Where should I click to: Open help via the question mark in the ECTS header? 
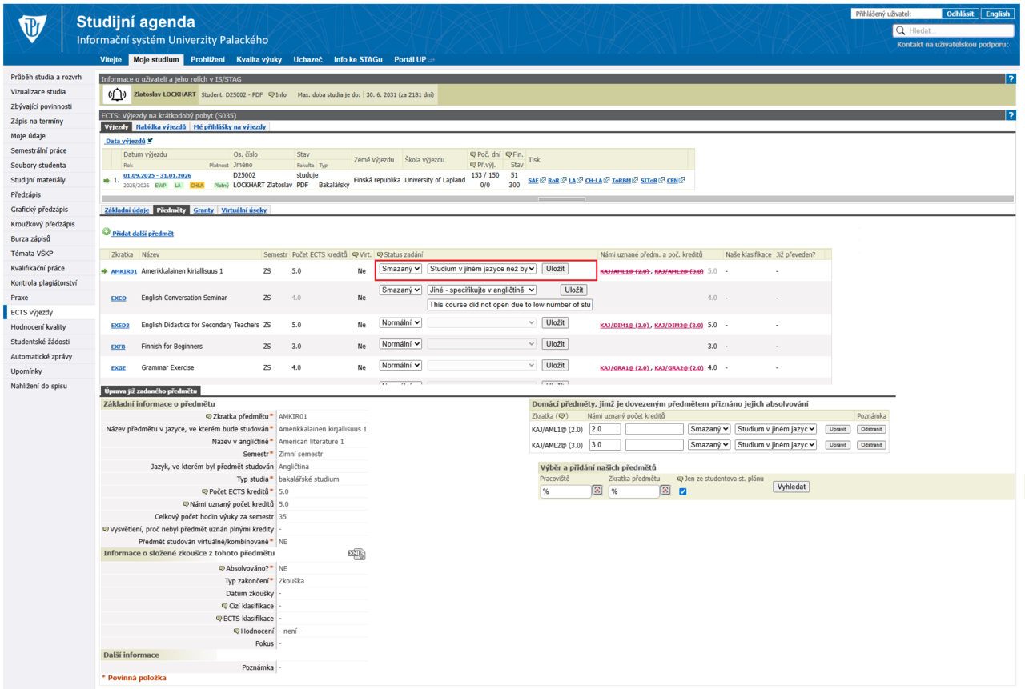(1011, 115)
